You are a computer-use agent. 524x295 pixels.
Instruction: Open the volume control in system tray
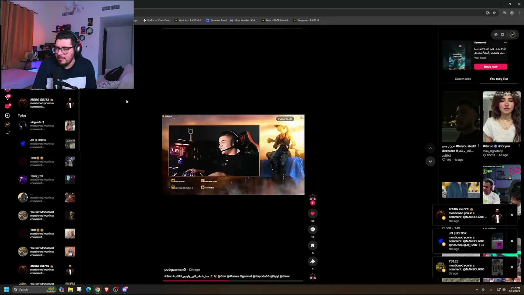pyautogui.click(x=504, y=290)
